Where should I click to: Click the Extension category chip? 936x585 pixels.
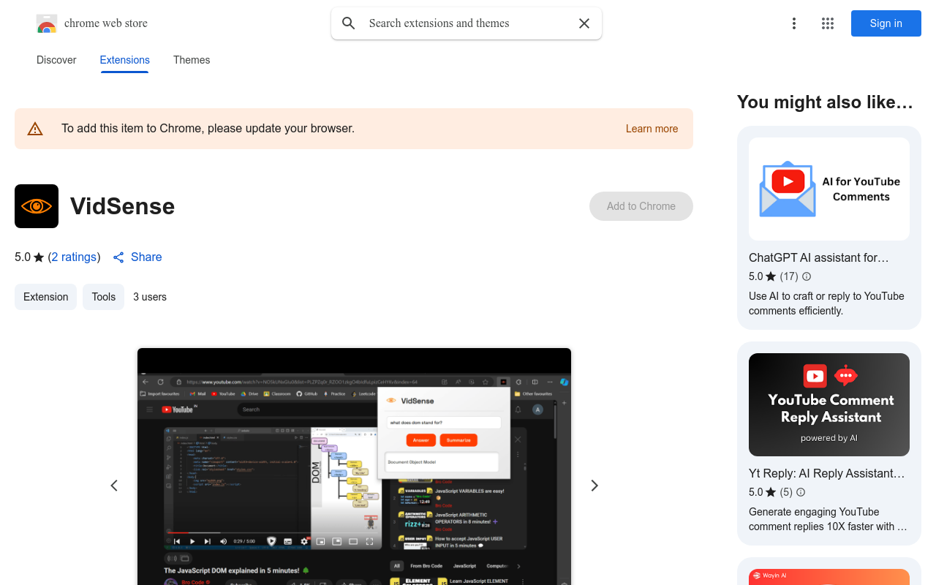(x=45, y=297)
